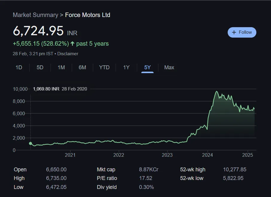Click the 28 Feb 2020 tooltip date

(74, 89)
